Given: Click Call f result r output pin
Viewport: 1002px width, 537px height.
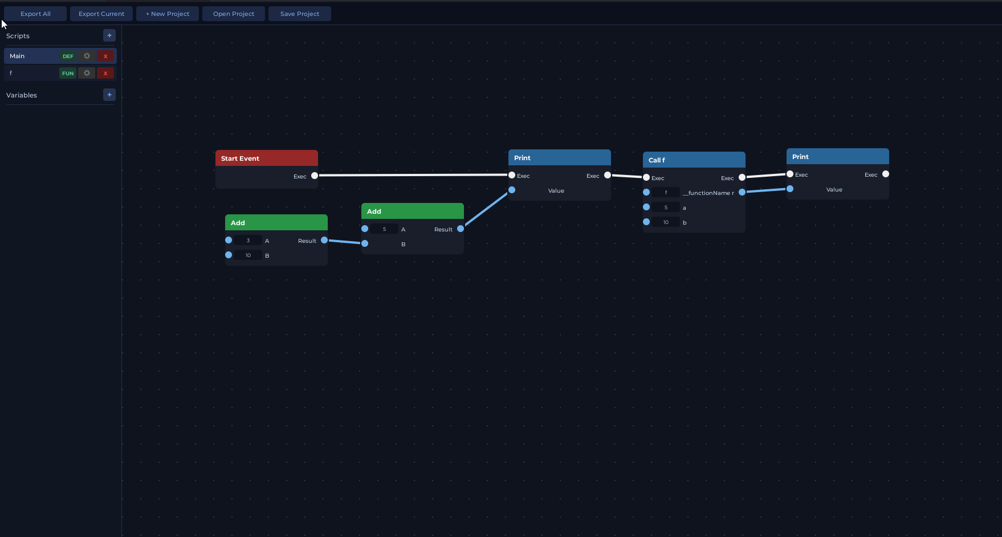Looking at the screenshot, I should (x=742, y=192).
